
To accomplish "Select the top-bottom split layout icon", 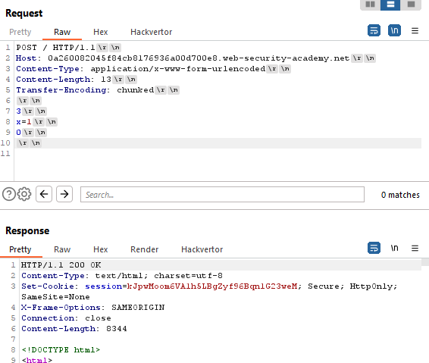I will point(390,5).
